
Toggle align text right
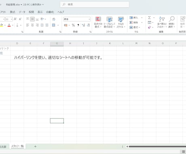coord(37,25)
